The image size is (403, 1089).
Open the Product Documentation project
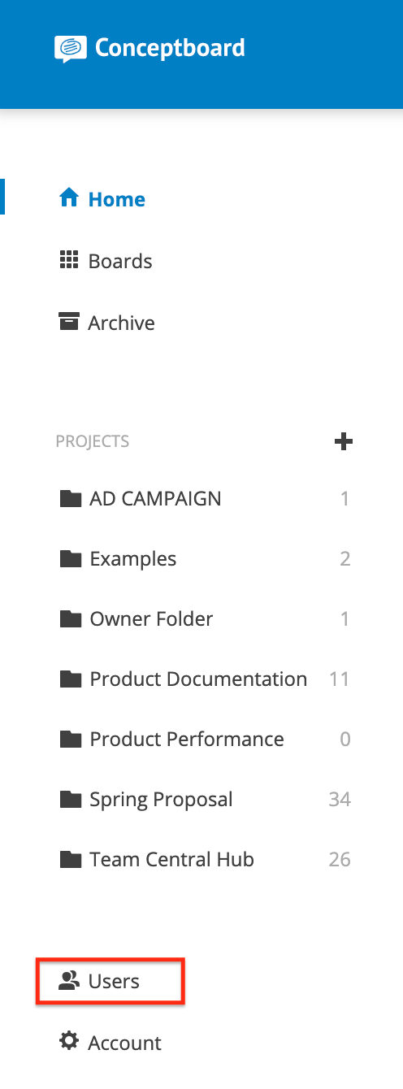[x=205, y=679]
